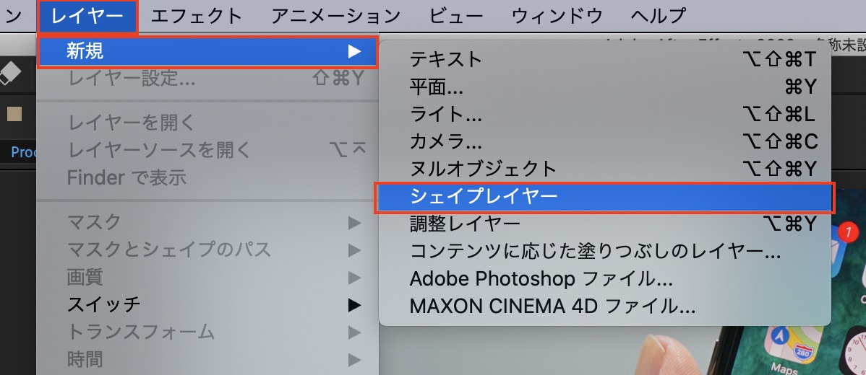The image size is (866, 375).
Task: Choose ライト... from the submenu
Action: (x=605, y=114)
